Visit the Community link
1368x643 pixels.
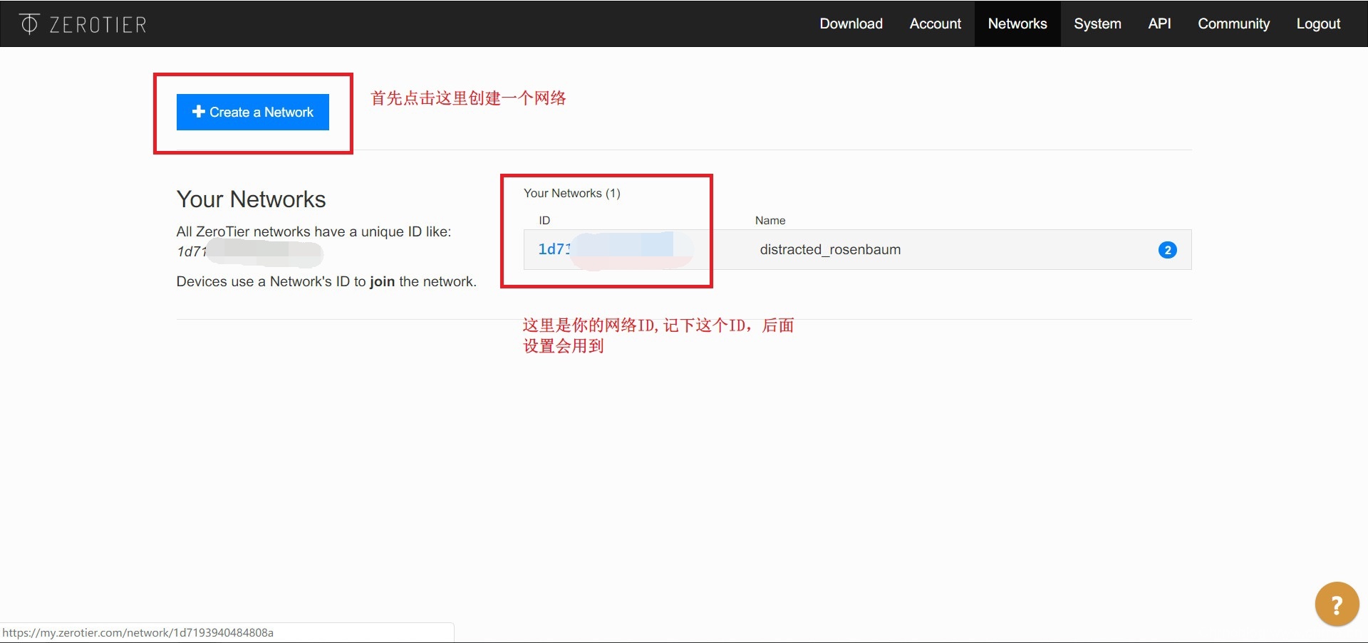tap(1233, 23)
